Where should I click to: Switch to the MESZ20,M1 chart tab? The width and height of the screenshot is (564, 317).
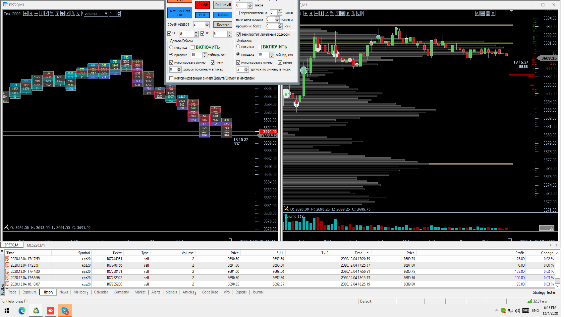pyautogui.click(x=36, y=245)
